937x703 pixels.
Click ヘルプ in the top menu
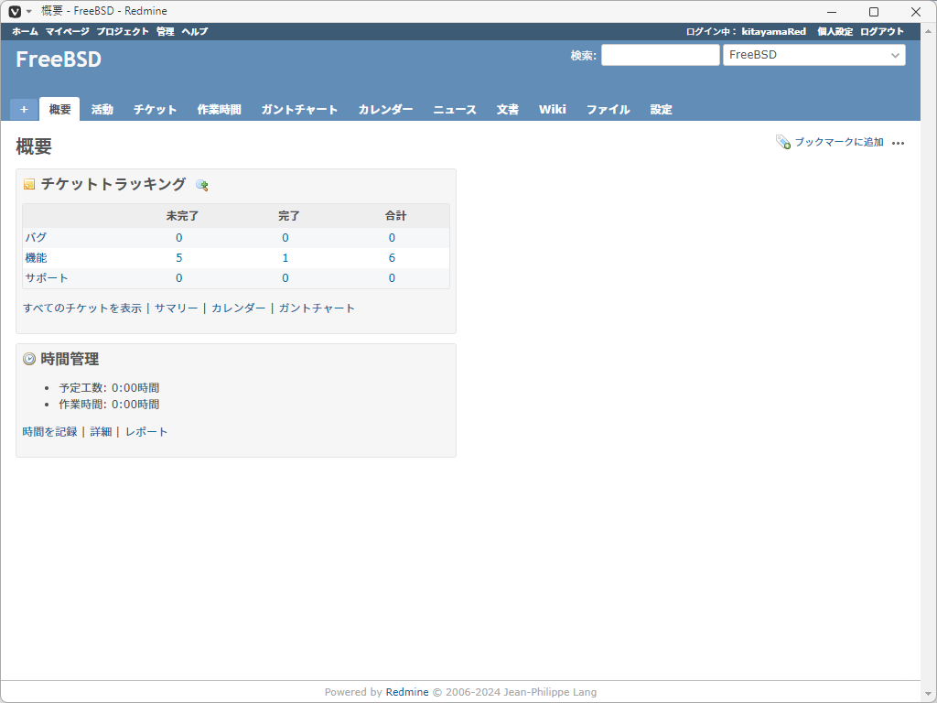[195, 32]
